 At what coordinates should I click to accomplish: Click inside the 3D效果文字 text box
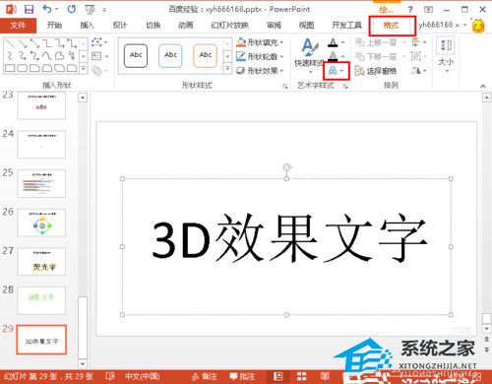286,246
